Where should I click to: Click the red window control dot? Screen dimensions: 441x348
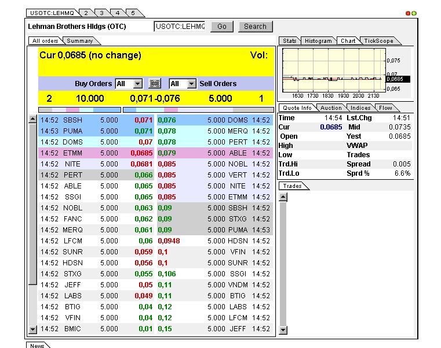coord(408,13)
